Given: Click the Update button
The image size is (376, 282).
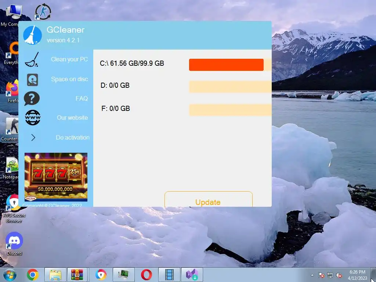Looking at the screenshot, I should tap(209, 199).
